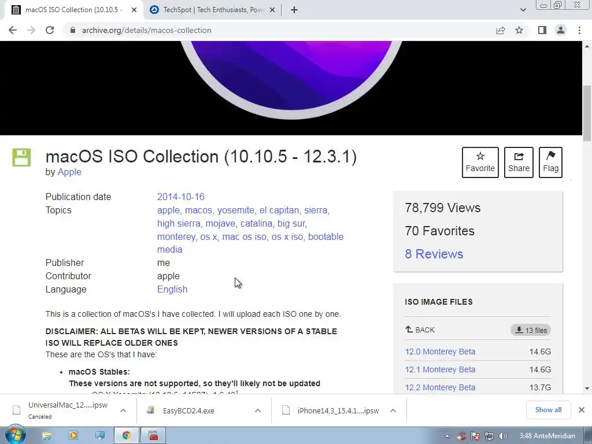Reload the archive.org page
Screen dimensions: 592x444
(50, 30)
